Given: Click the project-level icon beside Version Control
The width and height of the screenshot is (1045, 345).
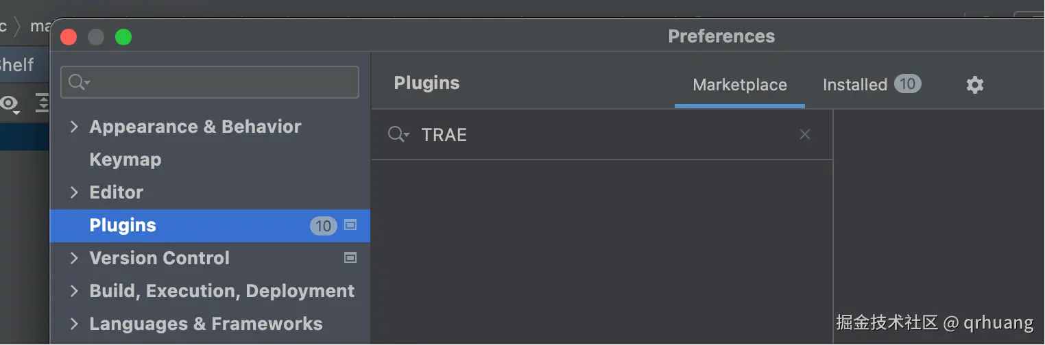Looking at the screenshot, I should coord(350,257).
